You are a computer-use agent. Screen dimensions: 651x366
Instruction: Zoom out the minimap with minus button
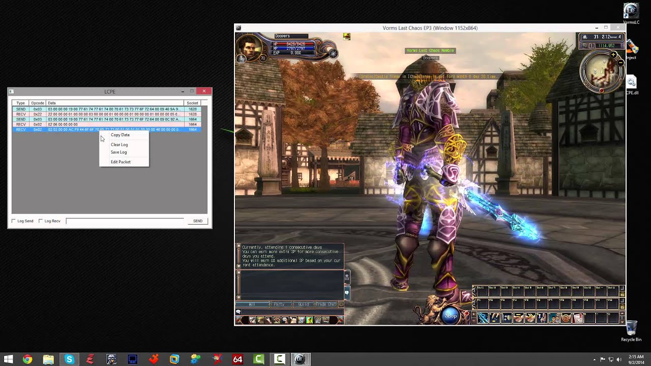621,63
